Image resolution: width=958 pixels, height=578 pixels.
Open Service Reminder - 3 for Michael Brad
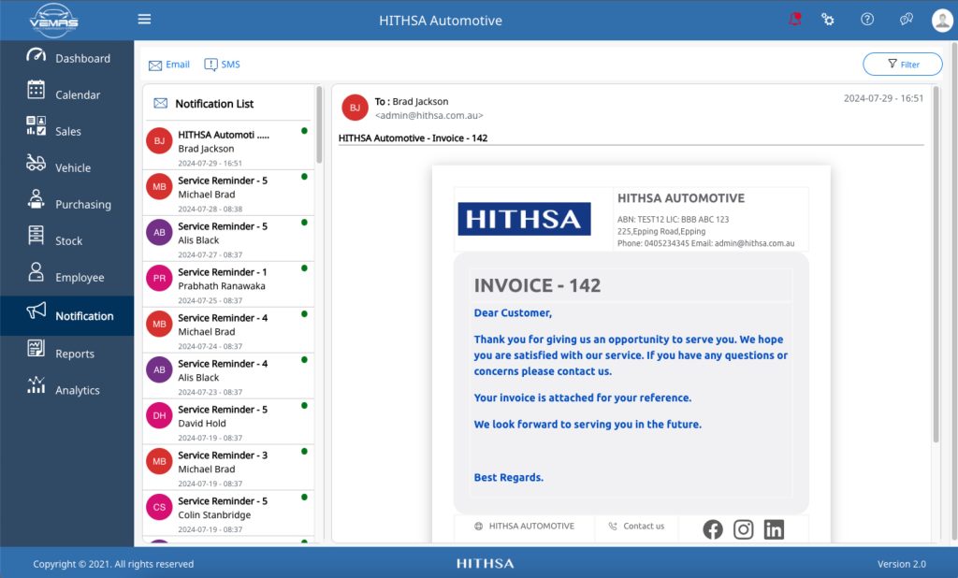pyautogui.click(x=228, y=468)
